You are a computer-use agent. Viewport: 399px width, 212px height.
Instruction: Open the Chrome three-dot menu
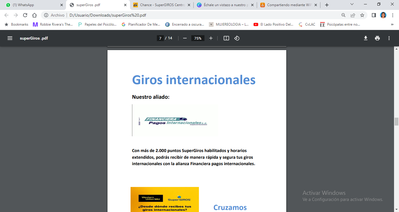(393, 15)
